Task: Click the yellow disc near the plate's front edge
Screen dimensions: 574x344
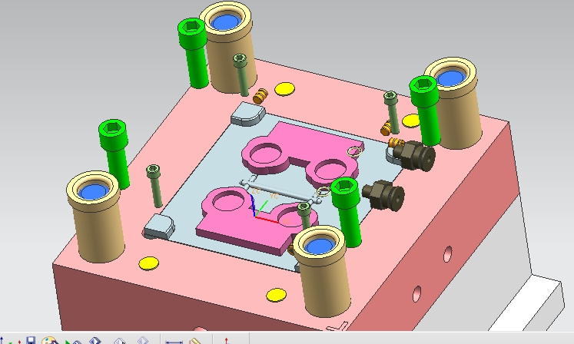Action: pyautogui.click(x=277, y=295)
